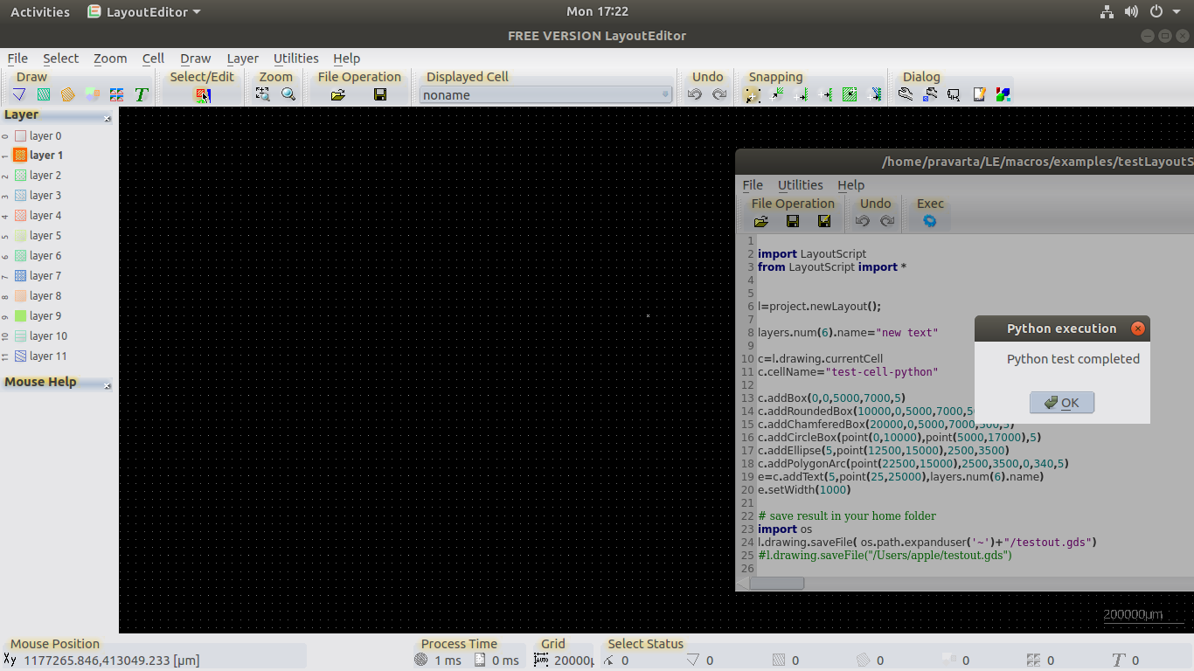The width and height of the screenshot is (1194, 671).
Task: Open the Displayed Cell dropdown
Action: click(x=545, y=95)
